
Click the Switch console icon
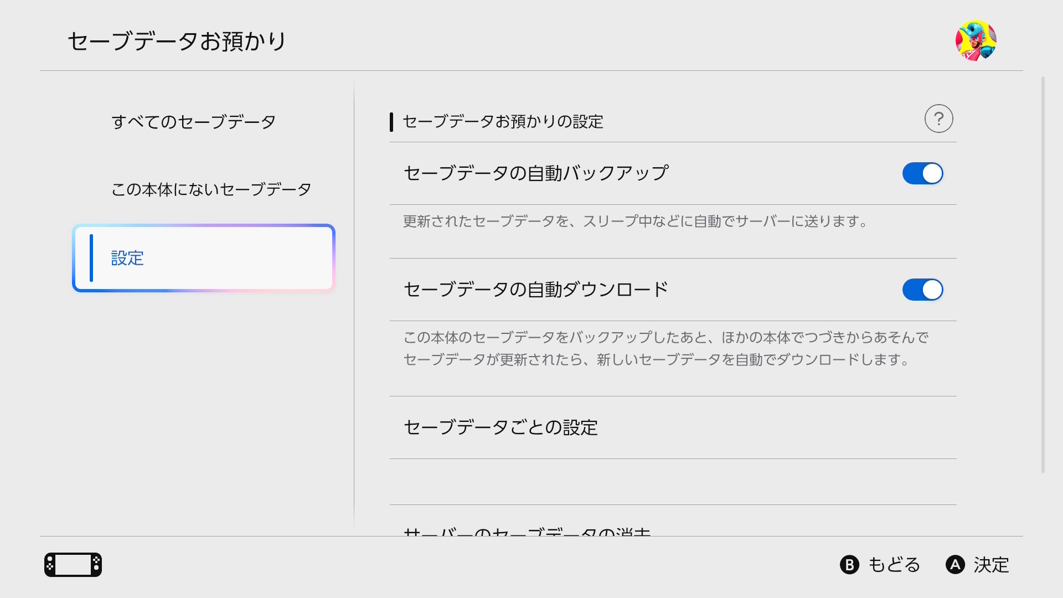(x=73, y=565)
